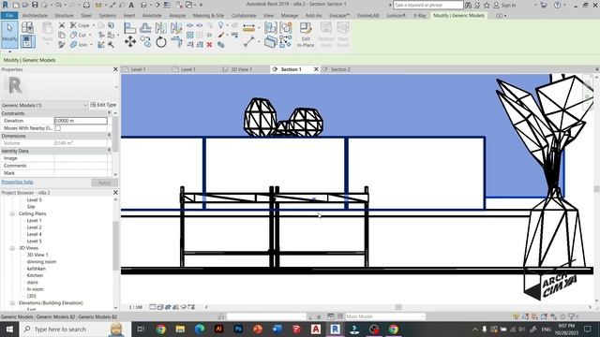Click the Join geometry icon
This screenshot has width=600, height=337.
pos(73,45)
